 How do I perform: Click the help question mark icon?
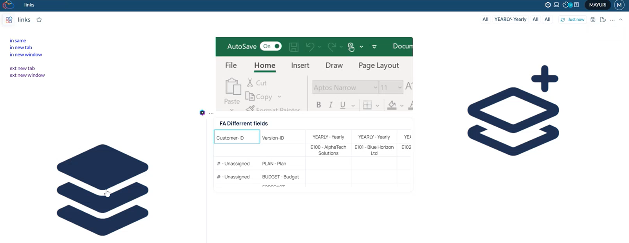(x=577, y=5)
